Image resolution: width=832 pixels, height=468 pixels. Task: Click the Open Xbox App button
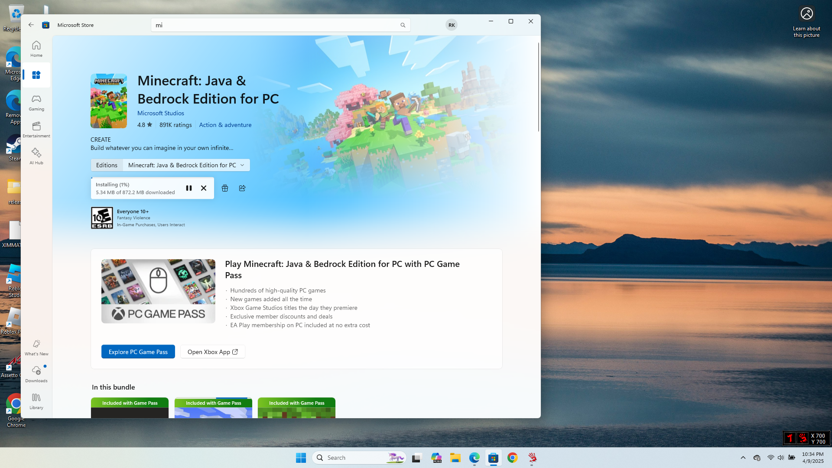coord(213,352)
